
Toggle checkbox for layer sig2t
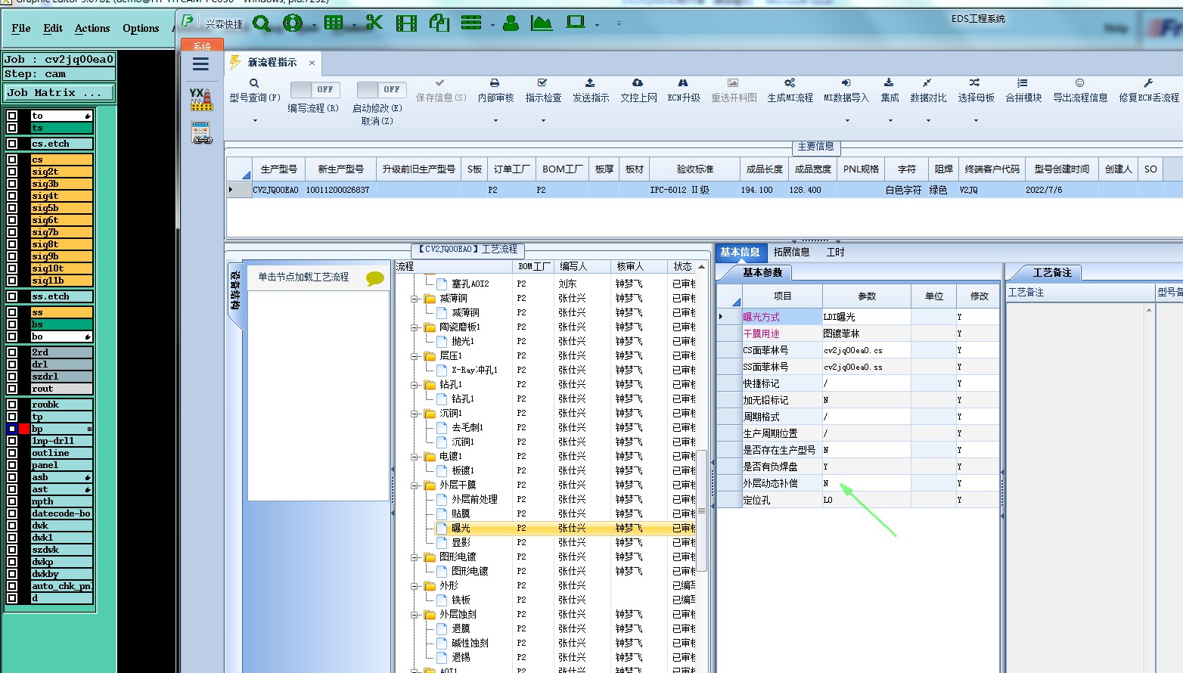(x=12, y=172)
